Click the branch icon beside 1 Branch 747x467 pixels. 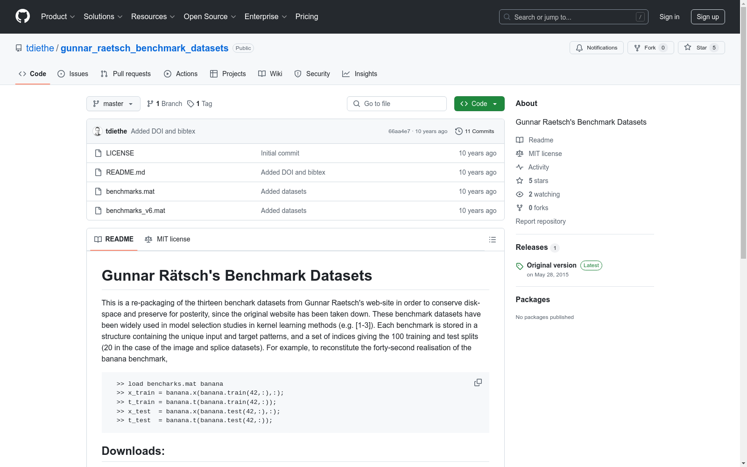[150, 104]
